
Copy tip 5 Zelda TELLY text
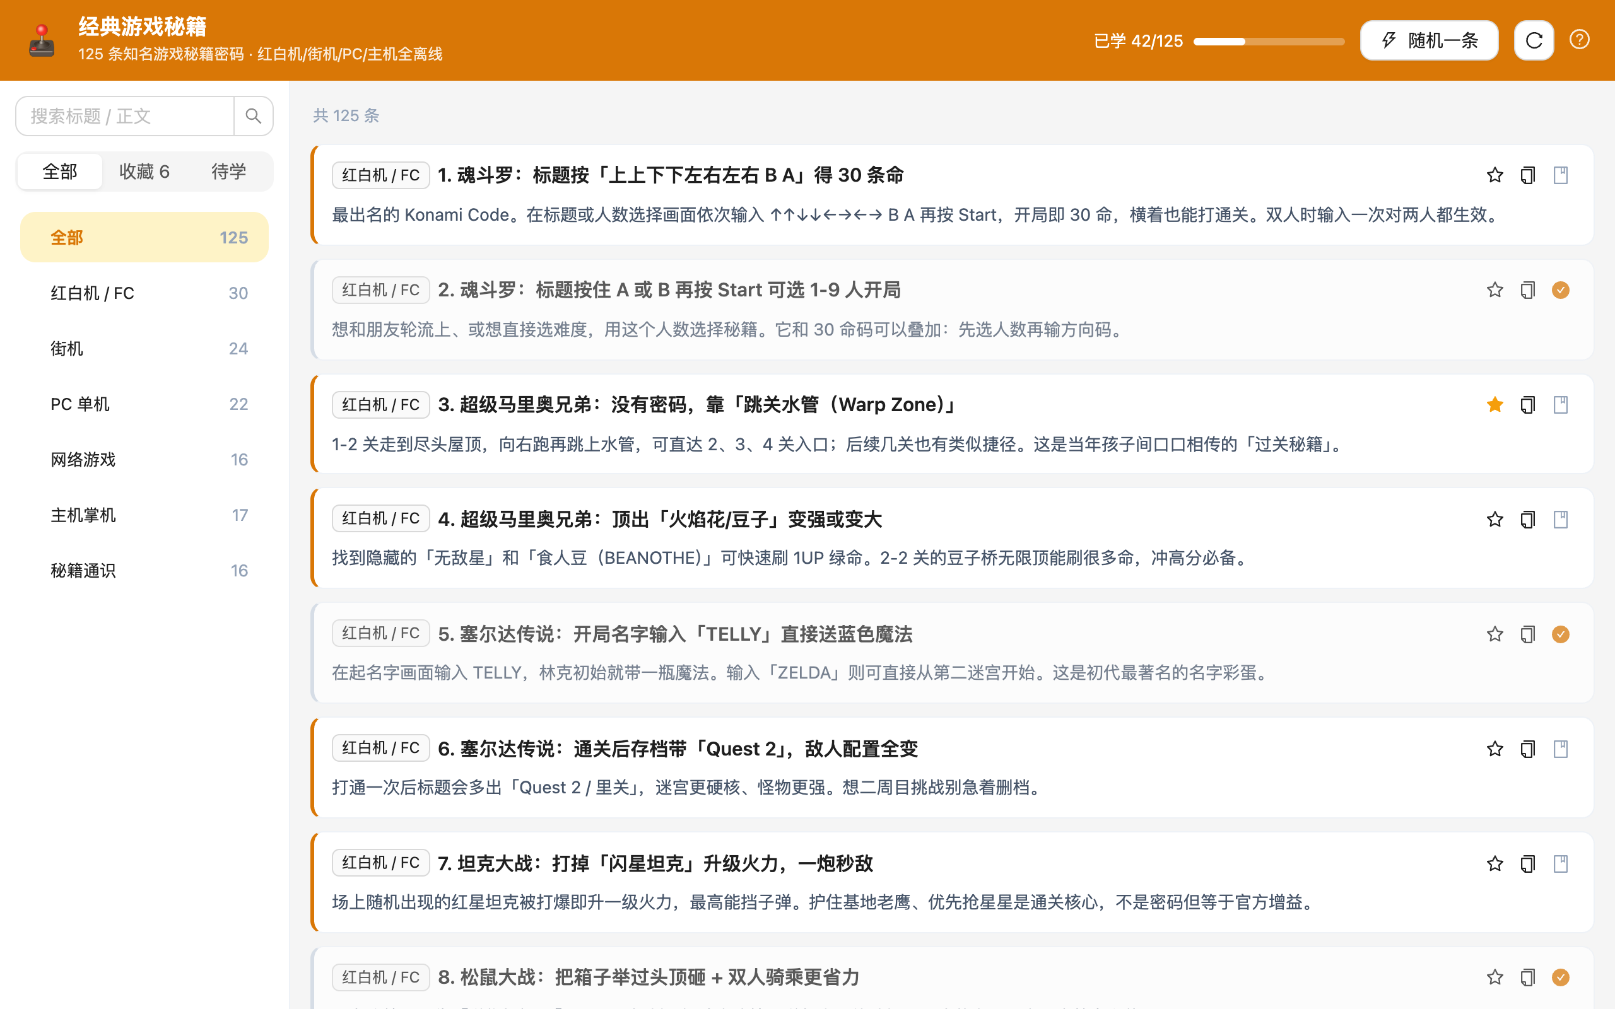(1527, 634)
